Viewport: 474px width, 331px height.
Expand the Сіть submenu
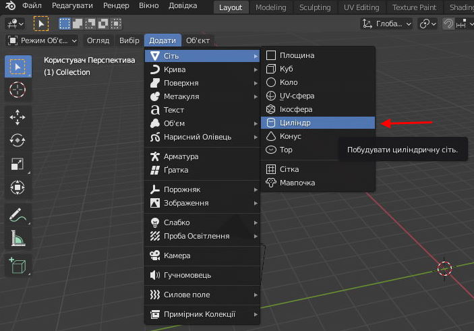(202, 56)
